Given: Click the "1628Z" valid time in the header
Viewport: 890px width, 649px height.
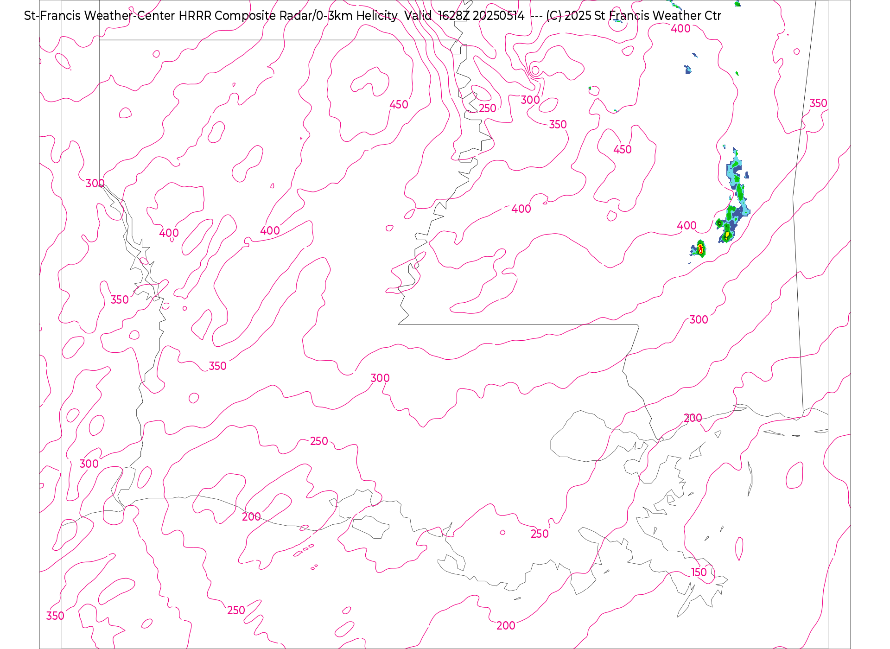Looking at the screenshot, I should [x=454, y=16].
